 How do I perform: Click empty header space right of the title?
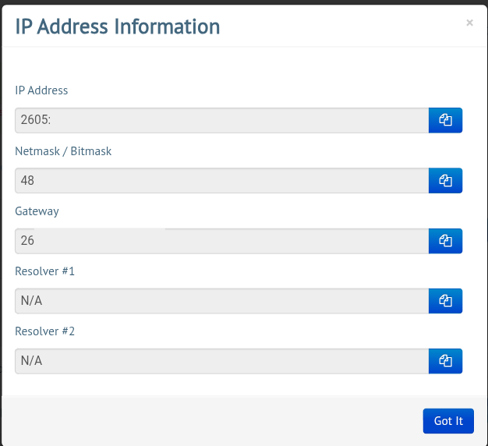coord(343,27)
